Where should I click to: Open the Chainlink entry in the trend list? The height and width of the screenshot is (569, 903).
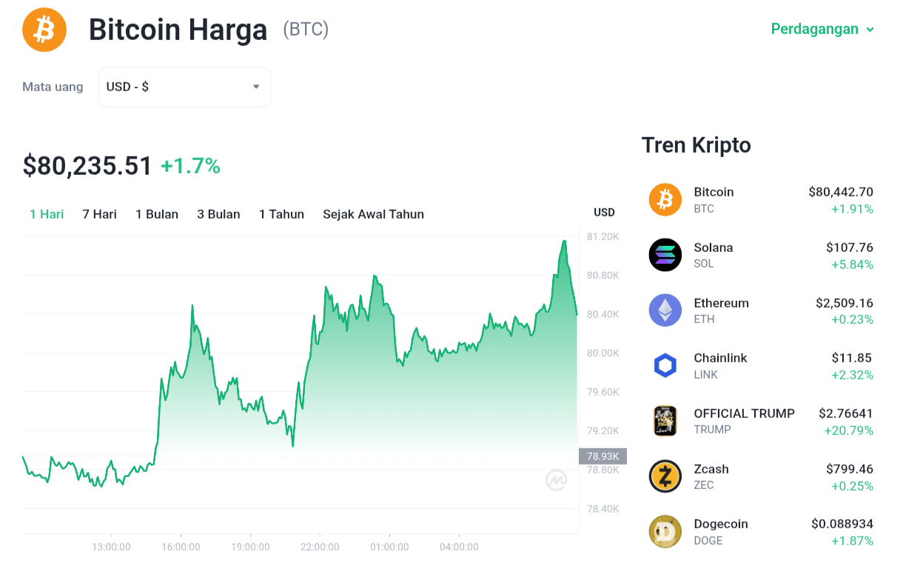point(761,365)
